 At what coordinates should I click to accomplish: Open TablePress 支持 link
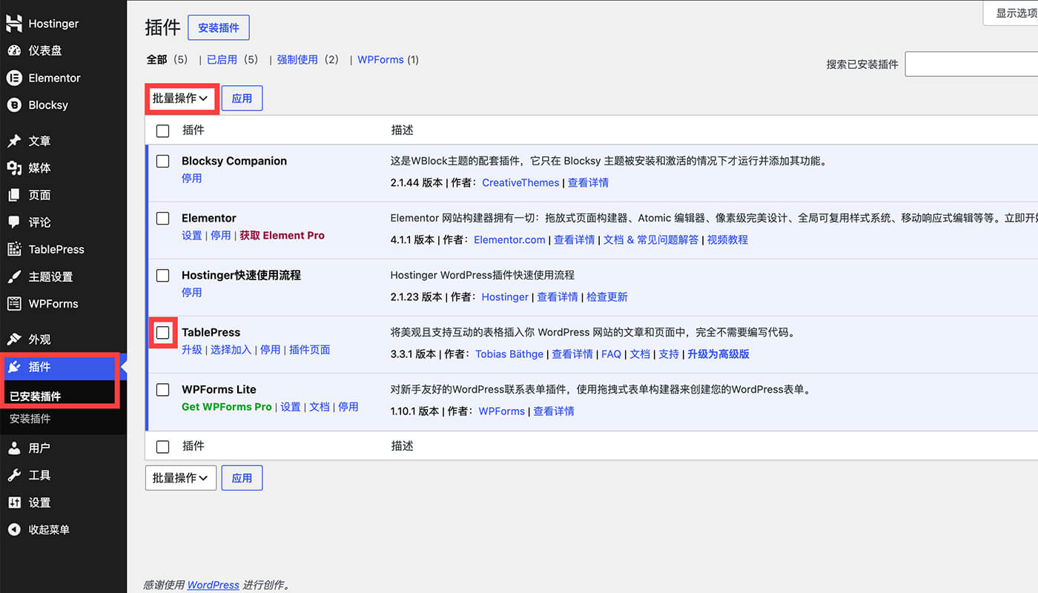pos(669,354)
